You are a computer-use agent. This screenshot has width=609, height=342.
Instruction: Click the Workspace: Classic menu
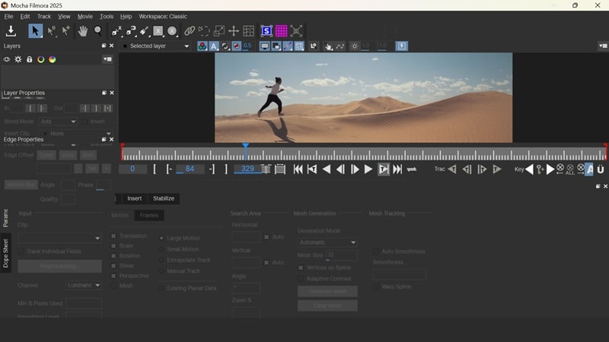[163, 16]
